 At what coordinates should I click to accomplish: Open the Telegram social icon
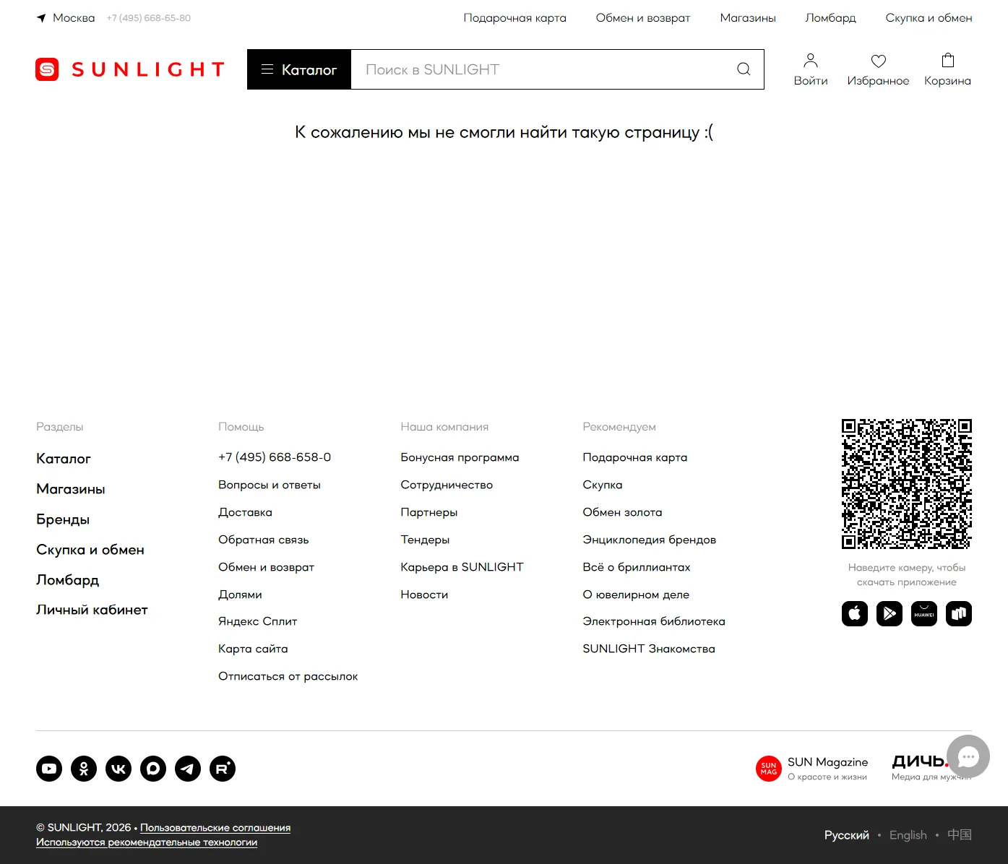(x=188, y=769)
